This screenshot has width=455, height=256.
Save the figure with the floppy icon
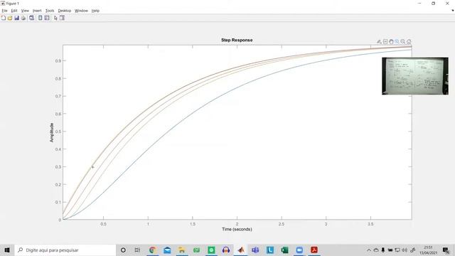click(16, 18)
